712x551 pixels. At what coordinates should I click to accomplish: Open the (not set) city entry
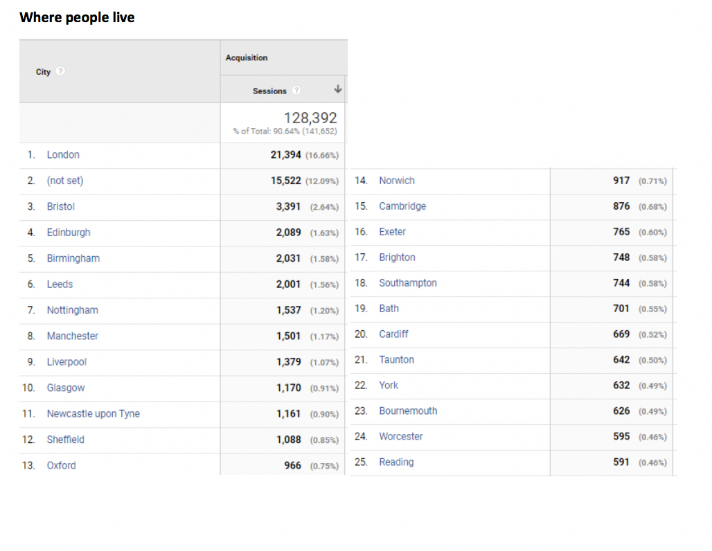65,181
